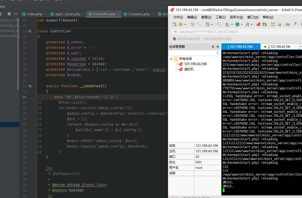Open 文件(F) menu in Xshell

point(178,17)
